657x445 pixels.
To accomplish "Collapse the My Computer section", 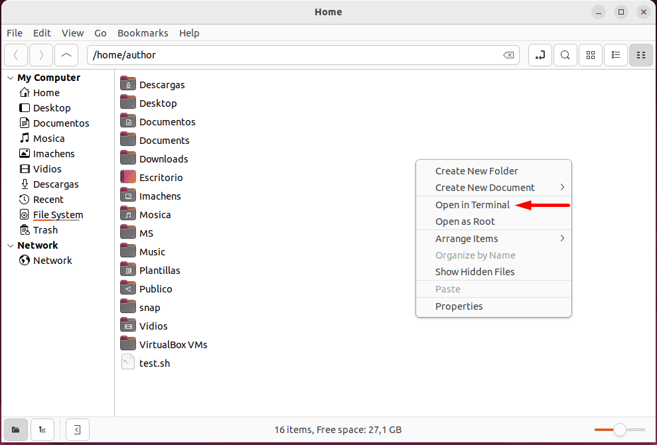I will (11, 78).
